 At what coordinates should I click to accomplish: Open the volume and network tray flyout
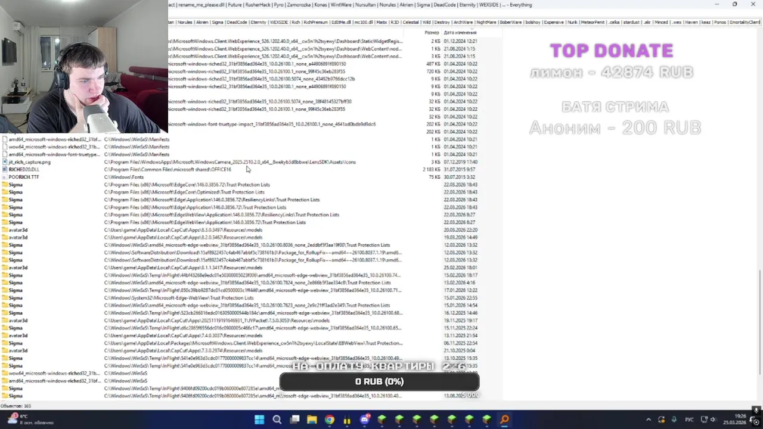point(709,419)
